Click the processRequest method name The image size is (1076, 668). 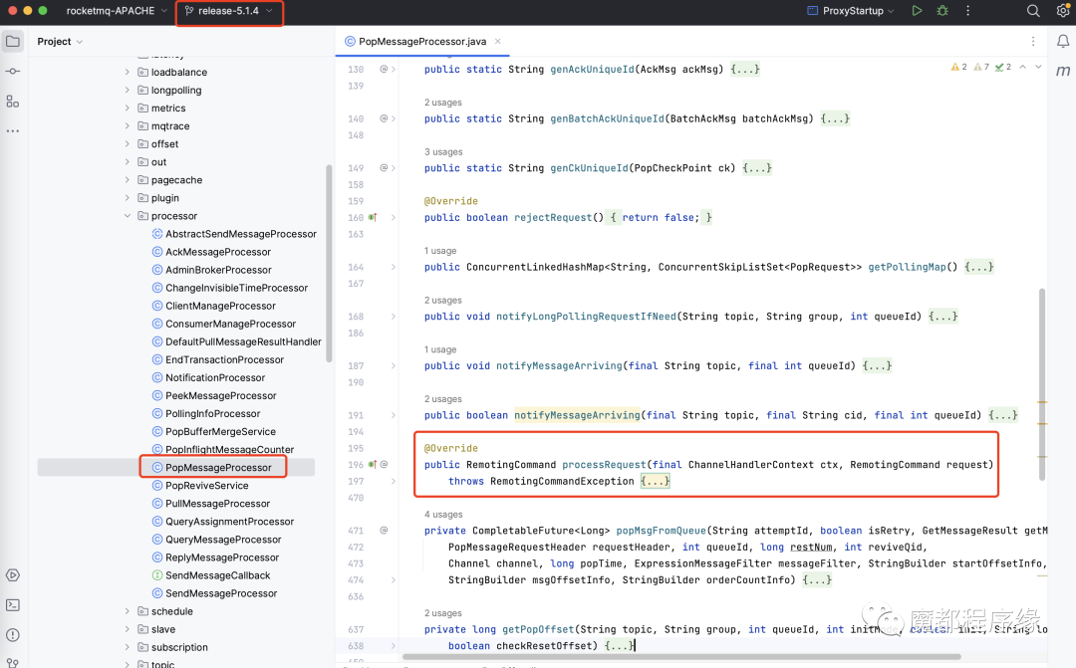[604, 465]
